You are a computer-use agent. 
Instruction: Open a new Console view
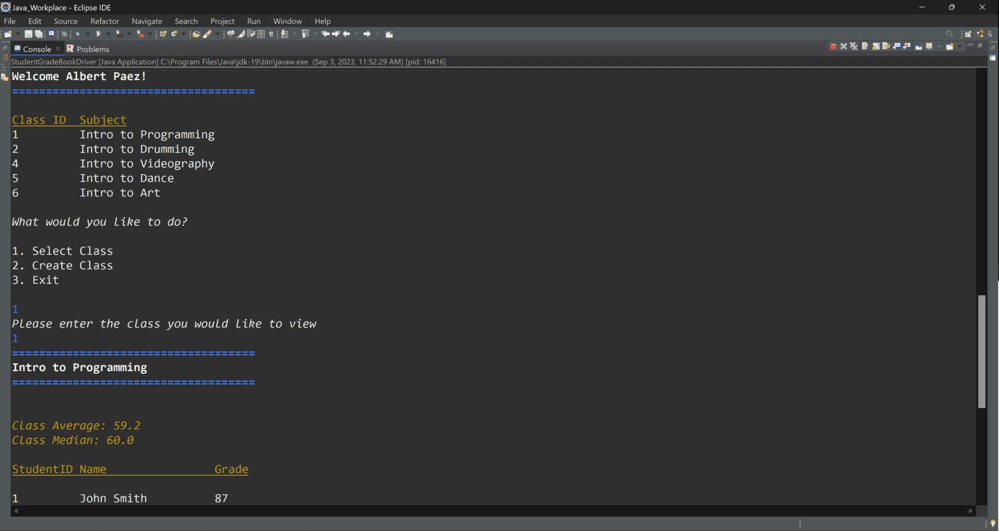950,46
